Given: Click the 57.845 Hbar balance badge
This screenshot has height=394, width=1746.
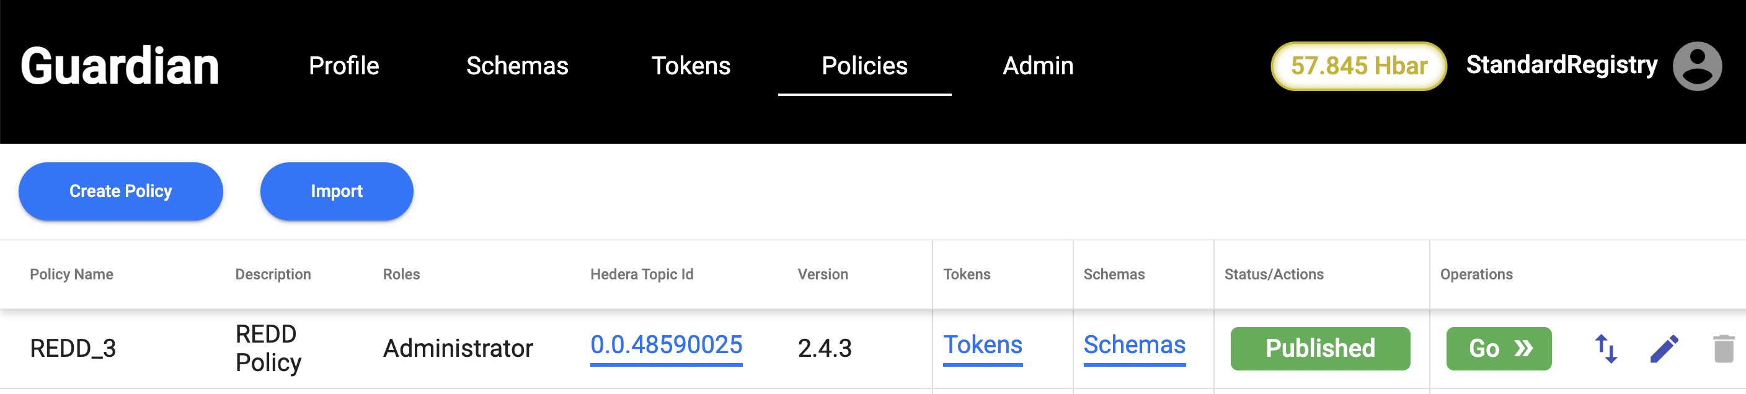Looking at the screenshot, I should pyautogui.click(x=1358, y=66).
